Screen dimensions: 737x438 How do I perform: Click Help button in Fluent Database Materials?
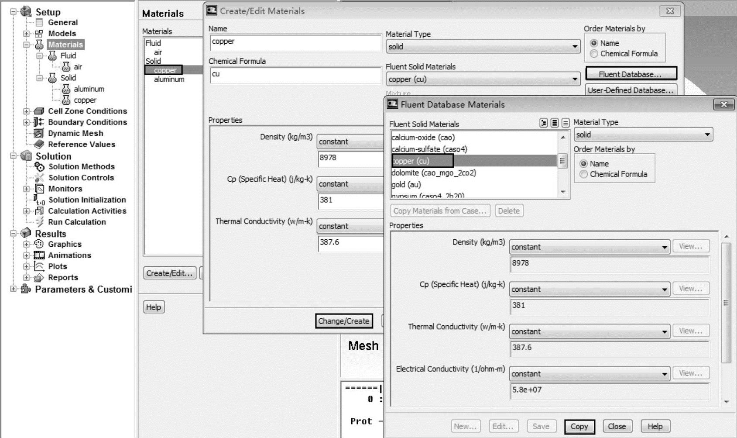click(x=655, y=426)
